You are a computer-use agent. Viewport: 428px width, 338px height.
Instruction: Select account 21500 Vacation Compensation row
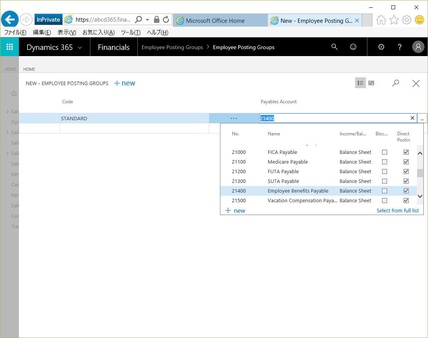318,200
